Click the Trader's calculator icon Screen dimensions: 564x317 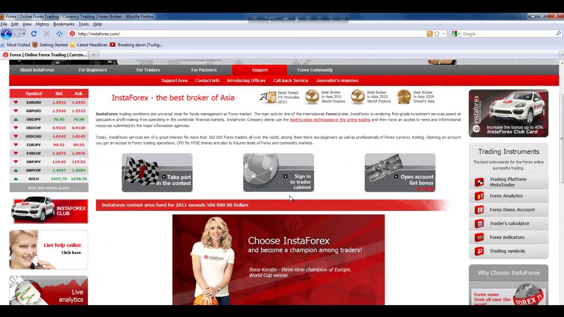point(479,224)
